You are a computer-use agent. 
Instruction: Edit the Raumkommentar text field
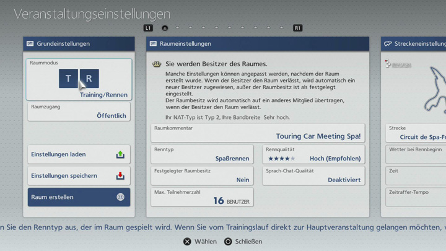pos(258,133)
